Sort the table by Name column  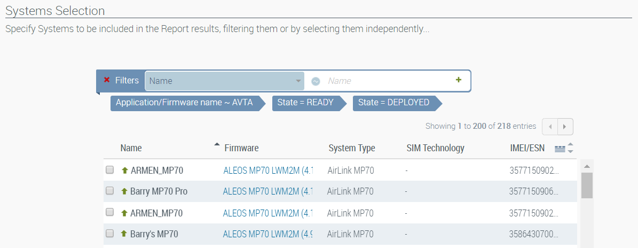[x=131, y=148]
